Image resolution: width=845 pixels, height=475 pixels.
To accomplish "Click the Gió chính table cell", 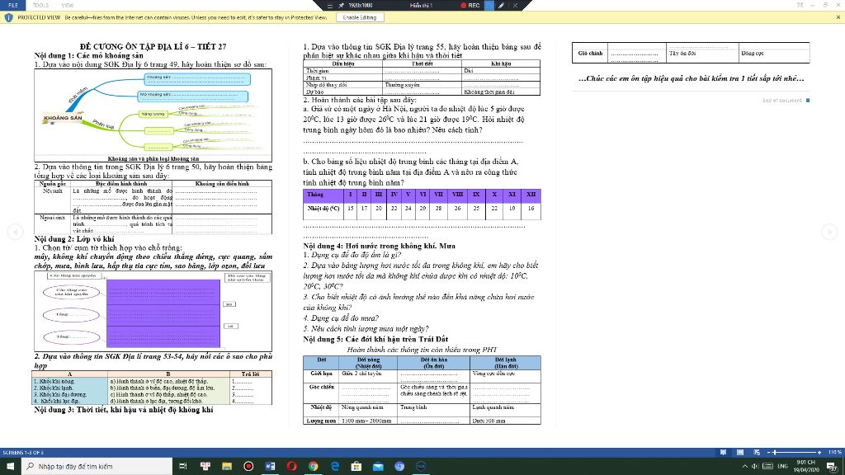I will (x=590, y=53).
